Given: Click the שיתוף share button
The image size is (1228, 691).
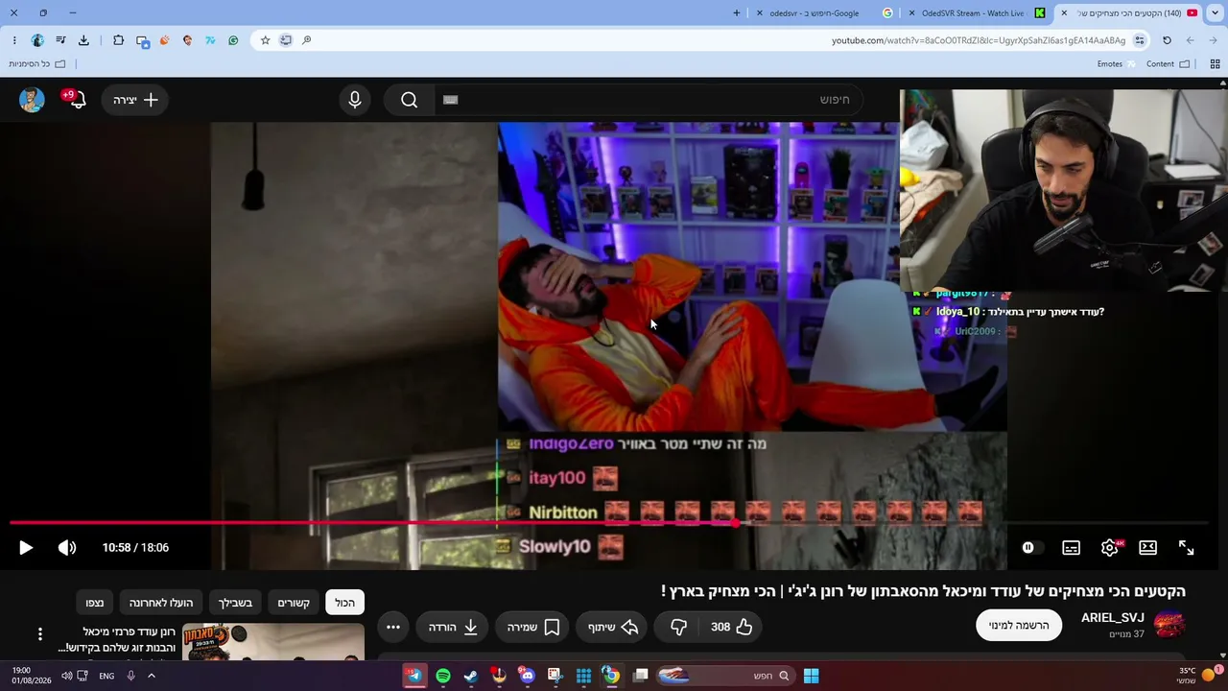Looking at the screenshot, I should point(613,627).
